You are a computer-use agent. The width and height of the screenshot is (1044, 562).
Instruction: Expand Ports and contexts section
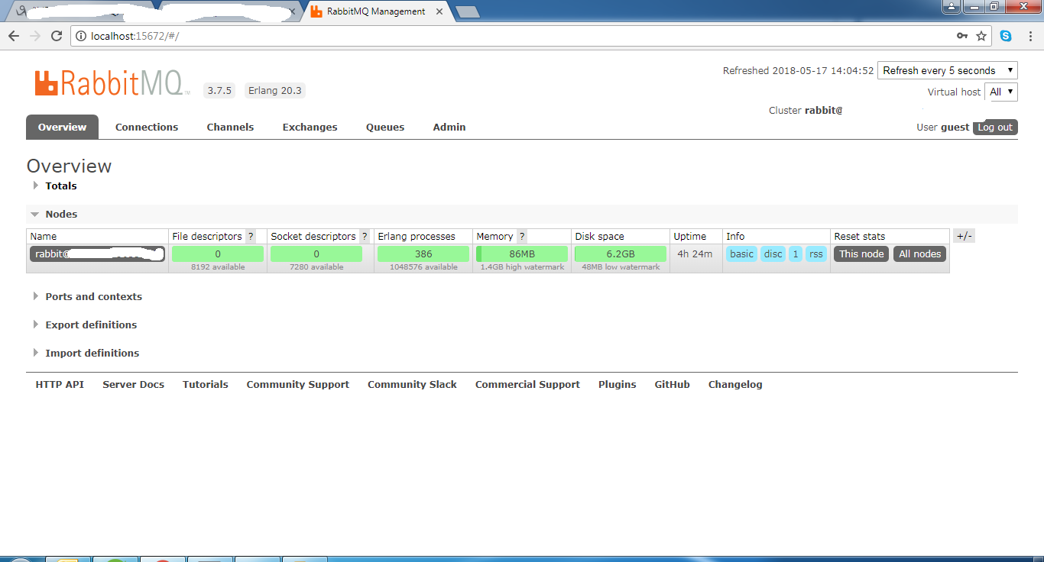[87, 296]
